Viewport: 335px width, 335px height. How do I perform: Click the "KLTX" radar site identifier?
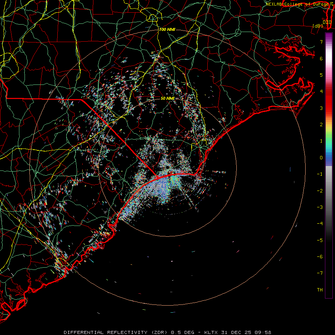211,332
